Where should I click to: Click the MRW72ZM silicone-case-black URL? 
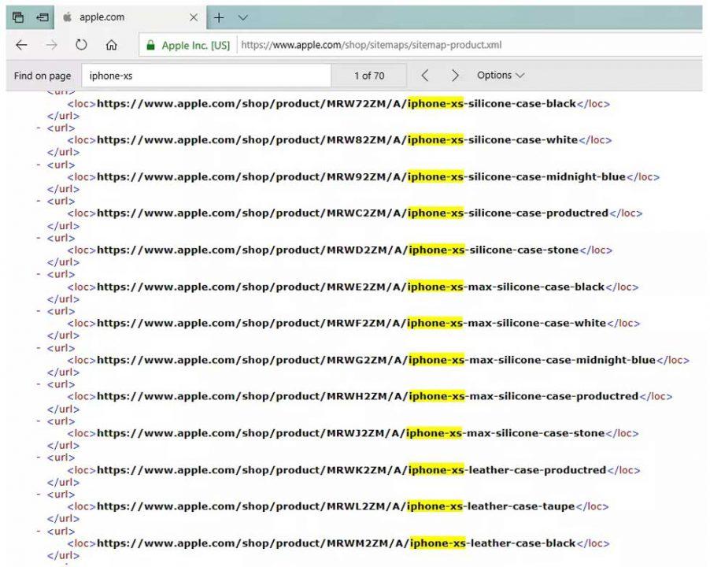click(336, 104)
